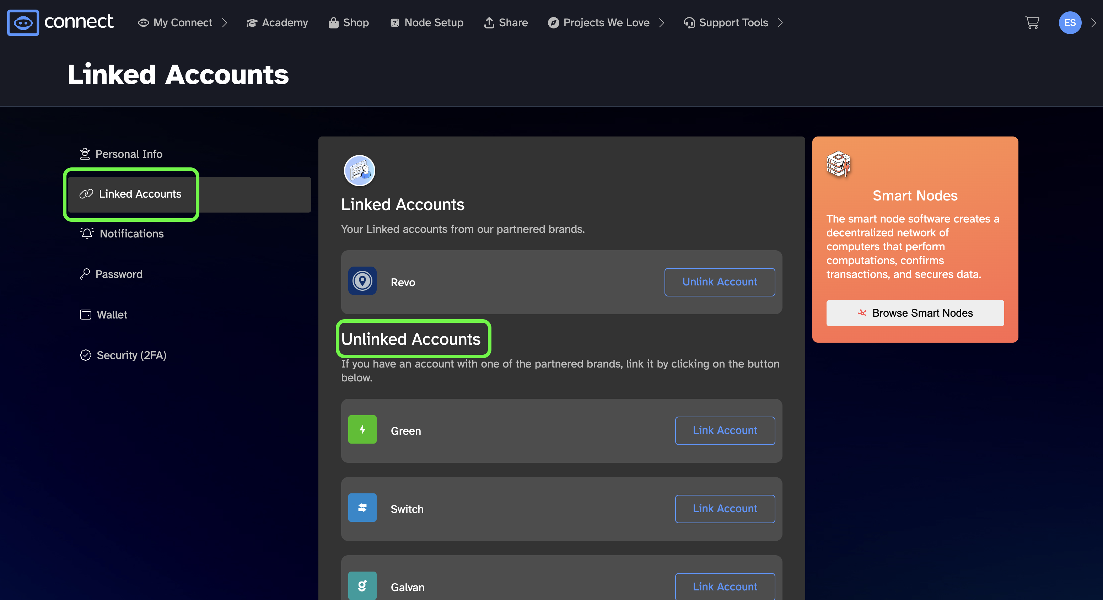Click the Revo brand icon

362,282
